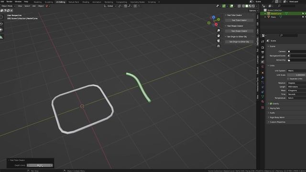306x172 pixels.
Task: Open the Add menu in viewport header
Action: (x=34, y=6)
